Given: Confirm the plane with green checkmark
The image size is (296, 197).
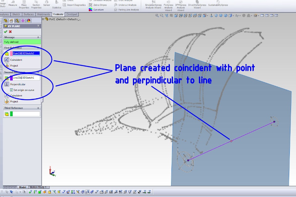Looking at the screenshot, I should [6, 31].
